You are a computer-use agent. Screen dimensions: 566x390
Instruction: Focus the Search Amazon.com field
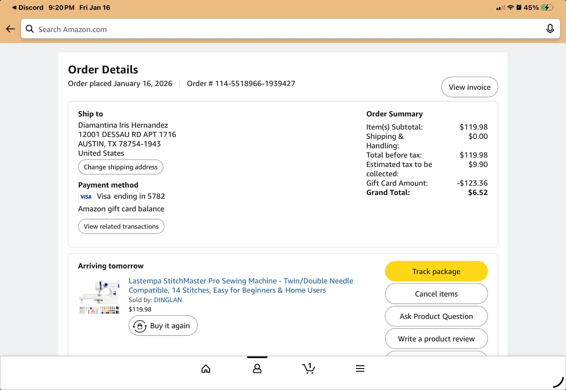tap(290, 29)
